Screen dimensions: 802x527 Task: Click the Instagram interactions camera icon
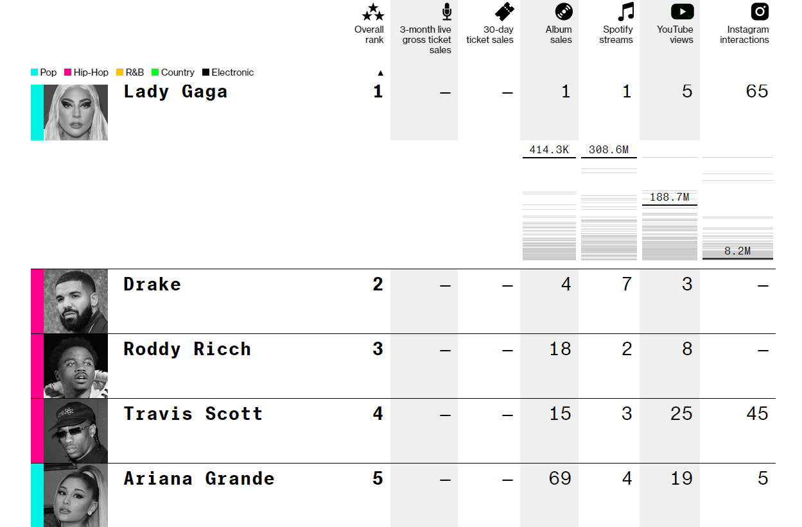coord(760,12)
